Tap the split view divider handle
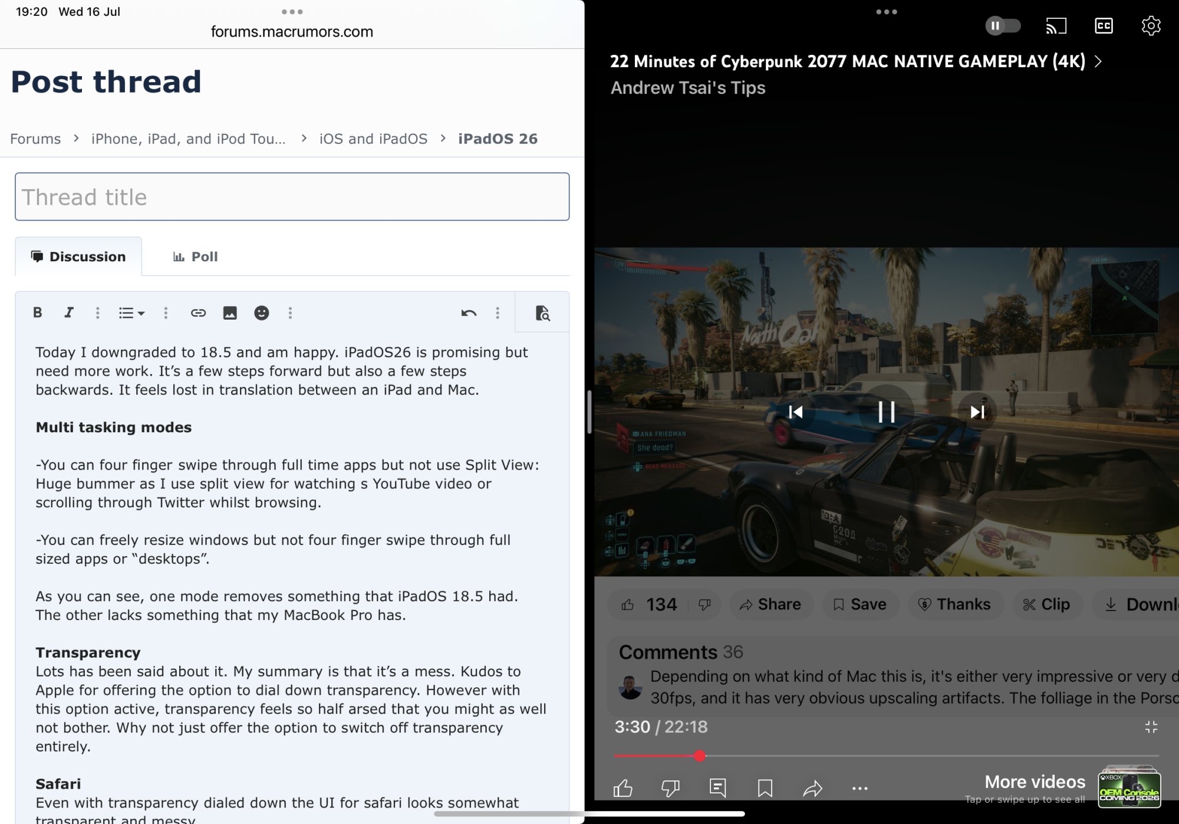This screenshot has width=1179, height=824. 589,412
